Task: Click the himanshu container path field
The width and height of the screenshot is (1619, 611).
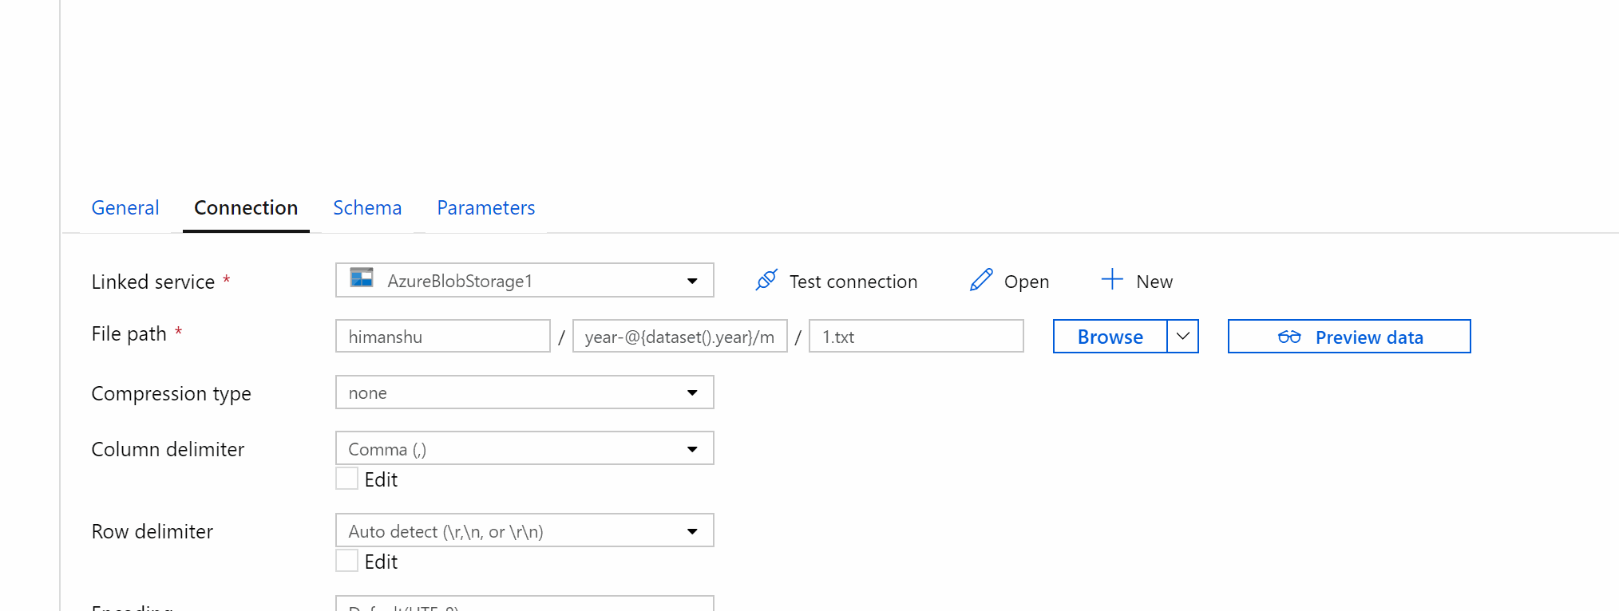Action: pos(443,336)
